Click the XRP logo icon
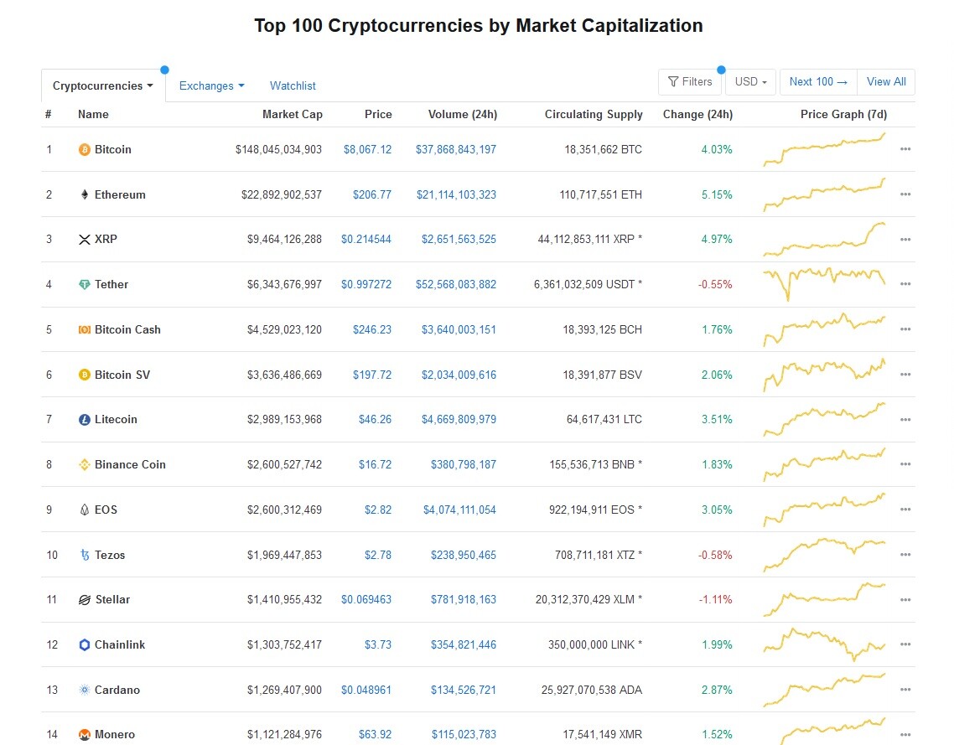 point(85,240)
